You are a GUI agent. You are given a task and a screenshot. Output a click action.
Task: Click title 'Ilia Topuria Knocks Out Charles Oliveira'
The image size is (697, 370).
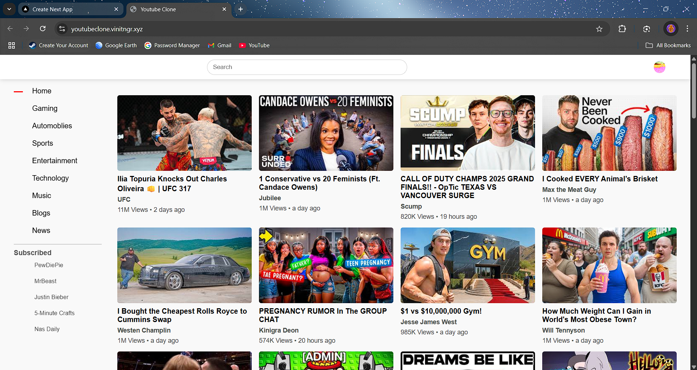[172, 184]
